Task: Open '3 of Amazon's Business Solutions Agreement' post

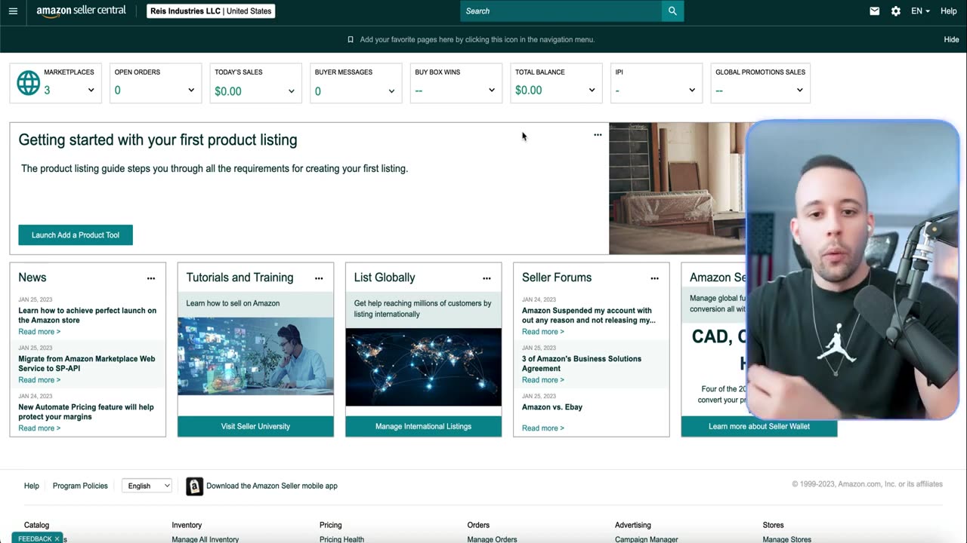Action: click(582, 364)
